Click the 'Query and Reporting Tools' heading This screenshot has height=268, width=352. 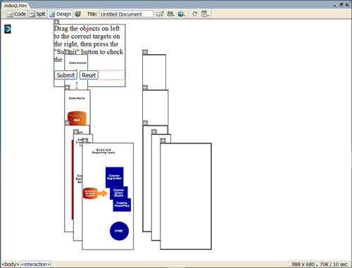(x=103, y=151)
